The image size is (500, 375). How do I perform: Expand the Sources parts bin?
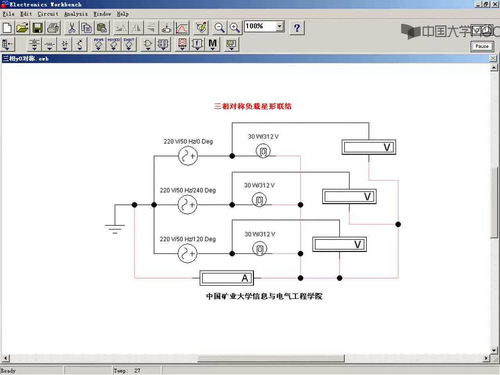(34, 44)
